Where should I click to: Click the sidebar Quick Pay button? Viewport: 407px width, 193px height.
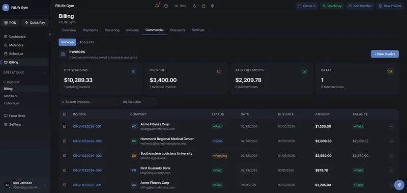coord(35,22)
